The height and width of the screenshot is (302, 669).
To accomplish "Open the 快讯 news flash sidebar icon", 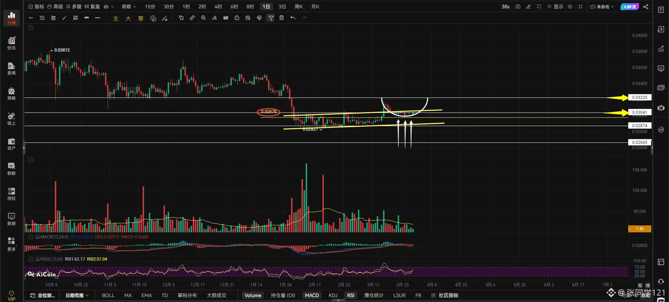I will 11,43.
